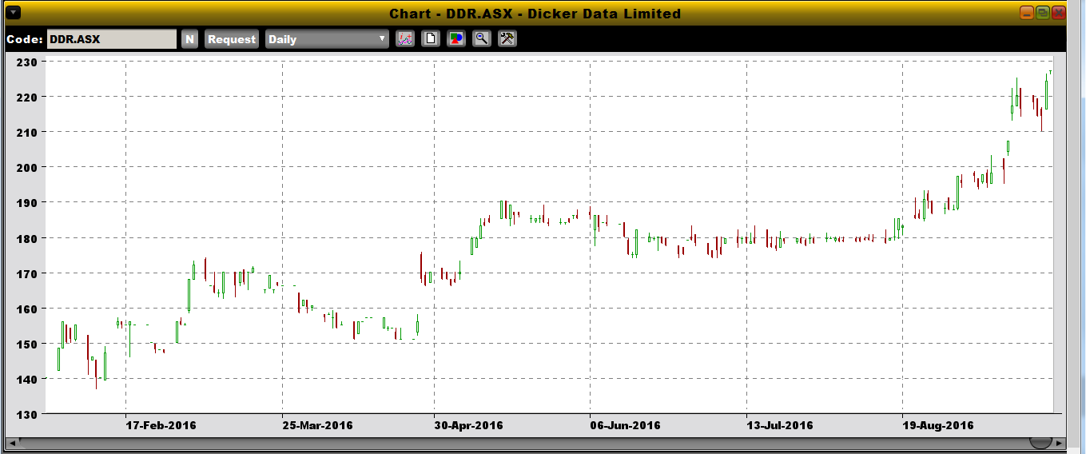This screenshot has height=454, width=1086.
Task: Click the '17-Feb-2016' date axis label
Action: click(x=161, y=425)
